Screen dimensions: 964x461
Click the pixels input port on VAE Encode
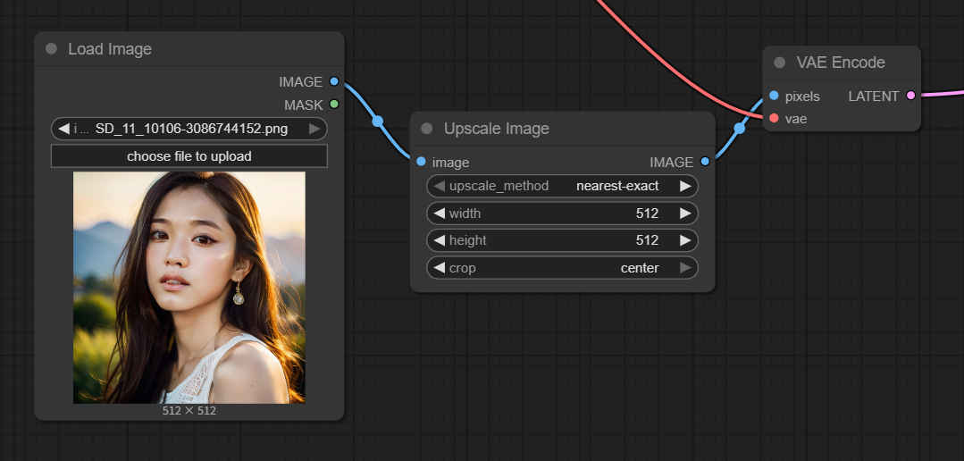tap(774, 96)
